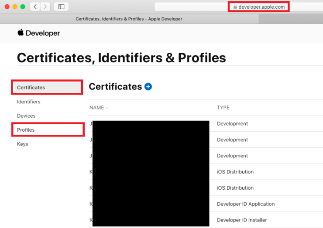Click the green macOS fullscreen window button
This screenshot has width=323, height=228.
point(23,7)
